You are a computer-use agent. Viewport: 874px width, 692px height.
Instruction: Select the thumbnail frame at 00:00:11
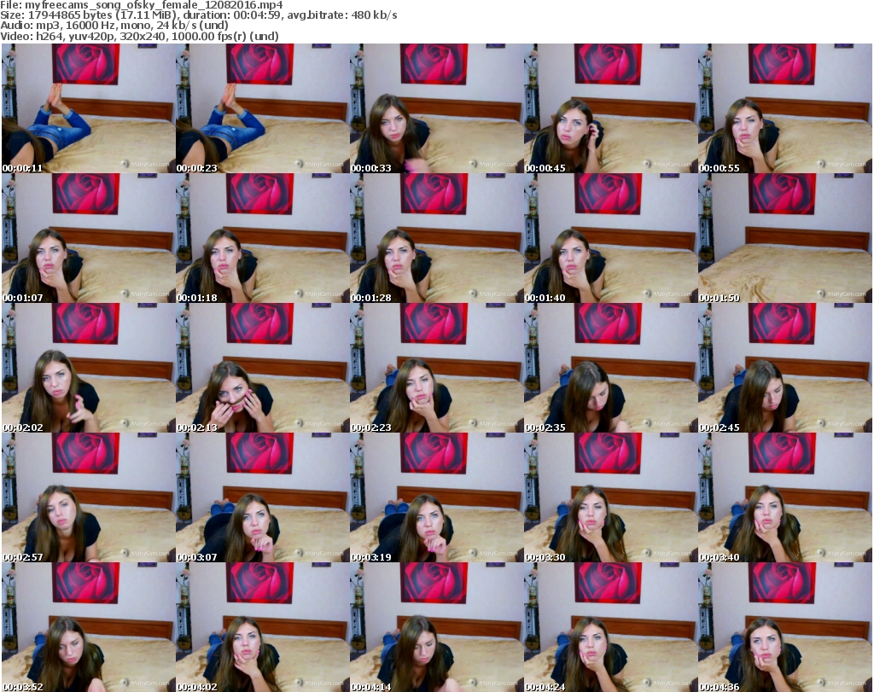(x=88, y=108)
